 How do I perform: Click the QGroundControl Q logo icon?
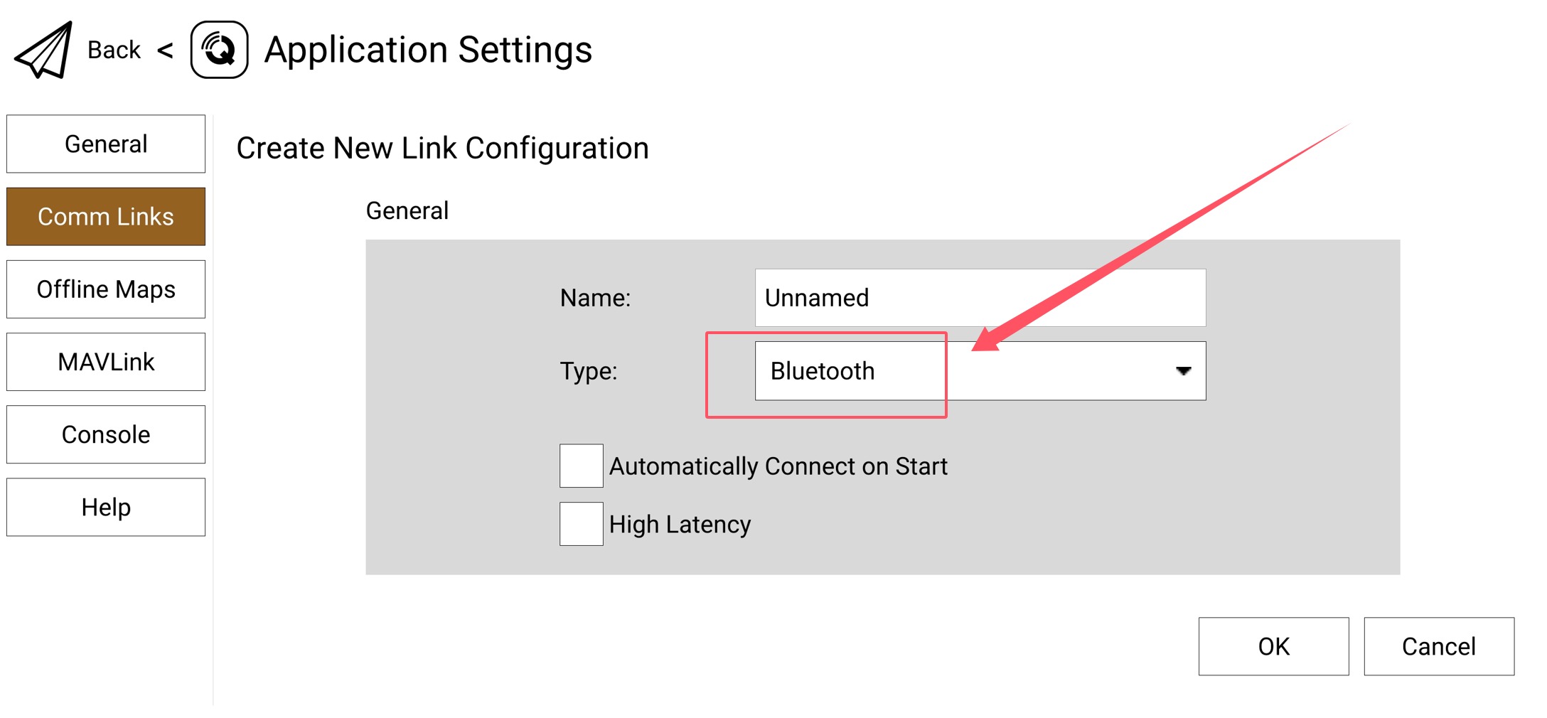219,50
